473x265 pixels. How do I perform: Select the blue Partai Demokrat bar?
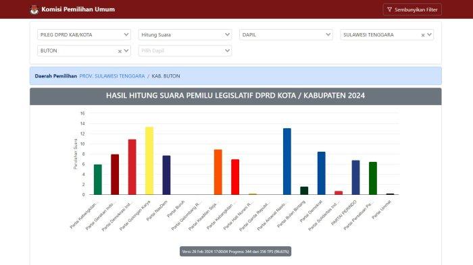pos(322,173)
